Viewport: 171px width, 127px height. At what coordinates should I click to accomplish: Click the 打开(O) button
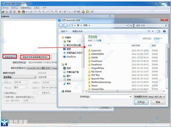tap(141, 102)
